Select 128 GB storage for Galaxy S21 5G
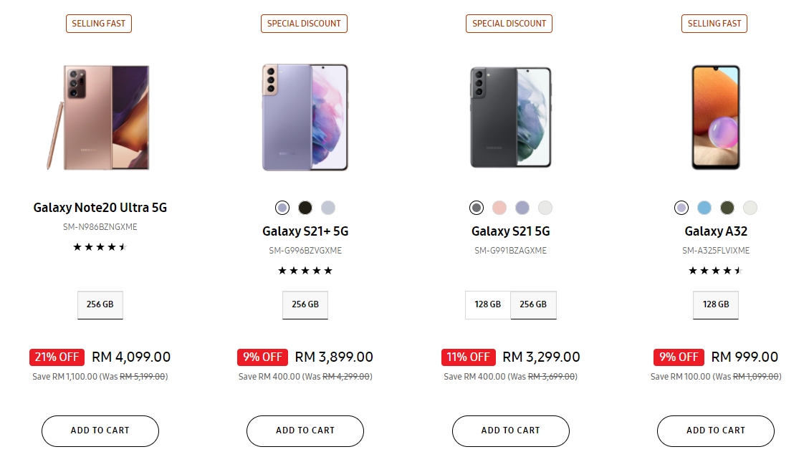This screenshot has height=462, width=809. point(487,304)
